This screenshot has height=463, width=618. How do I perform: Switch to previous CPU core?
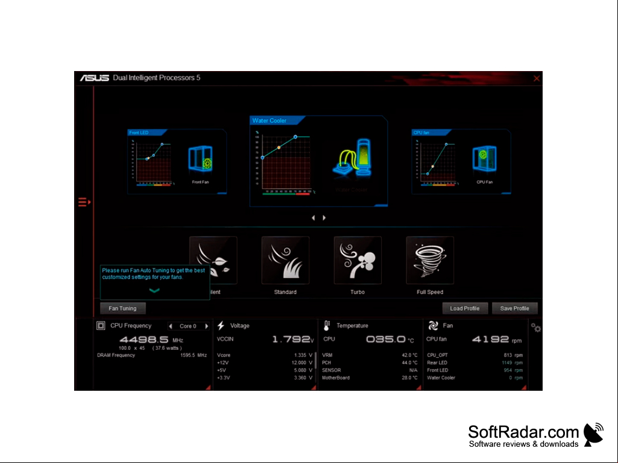pyautogui.click(x=171, y=326)
